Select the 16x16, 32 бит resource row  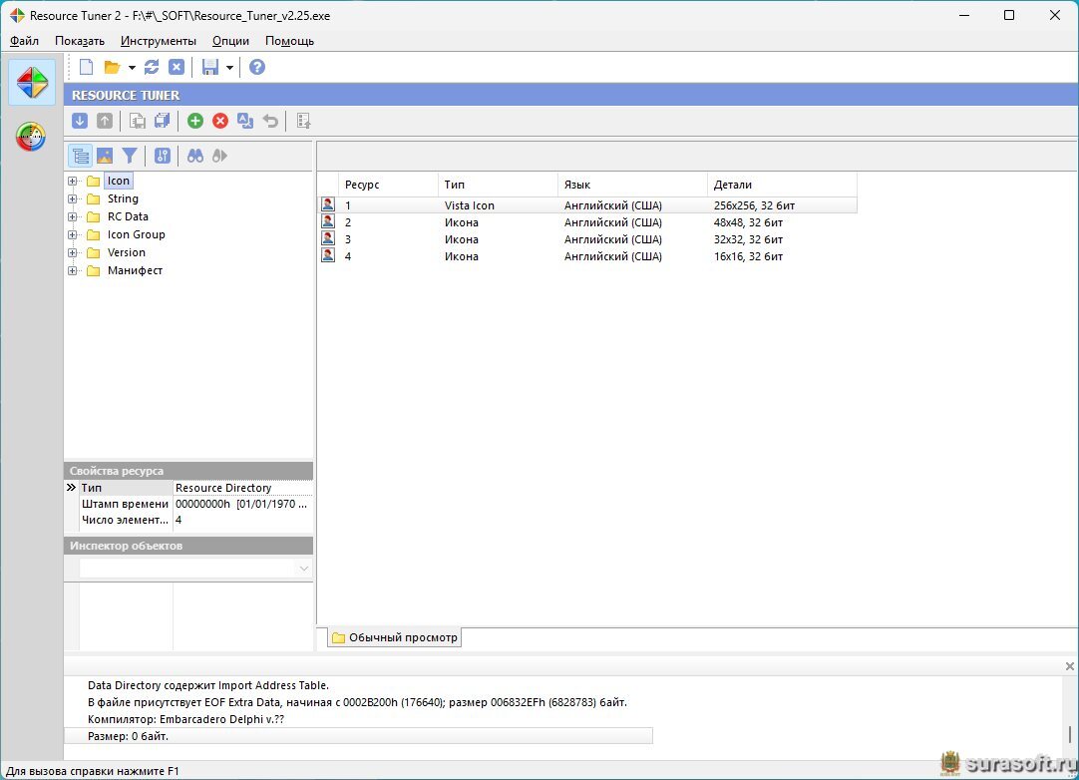pos(587,256)
